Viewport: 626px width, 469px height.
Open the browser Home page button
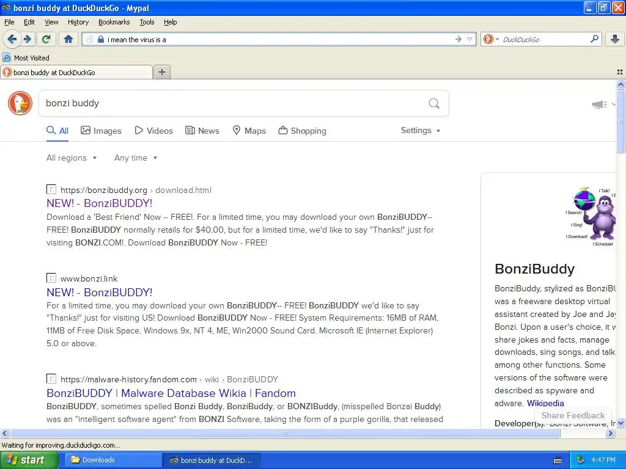click(68, 39)
